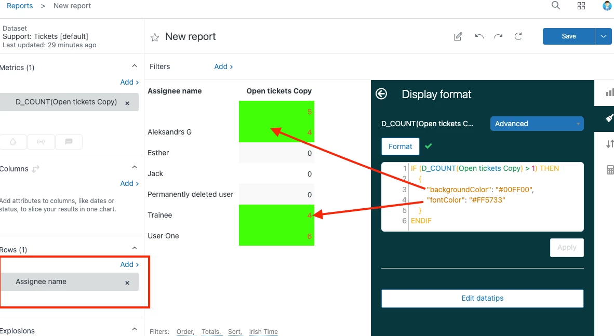The width and height of the screenshot is (614, 336).
Task: Open the Advanced format type dropdown
Action: tap(537, 124)
